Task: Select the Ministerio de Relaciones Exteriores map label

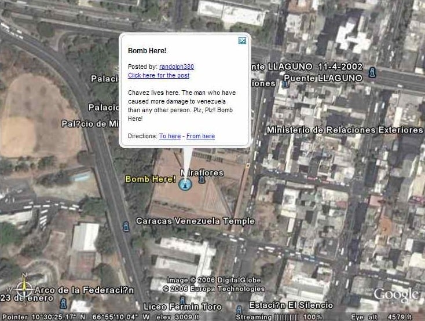Action: coord(345,130)
